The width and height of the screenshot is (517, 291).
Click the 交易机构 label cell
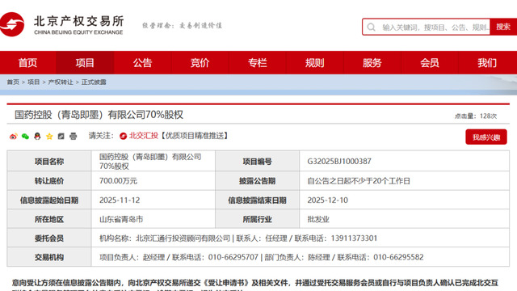tap(49, 257)
